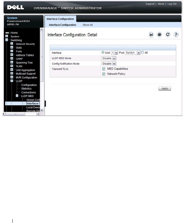Viewport: 185px width, 223px height.
Task: Open Local Device tree item
Action: coord(33,107)
